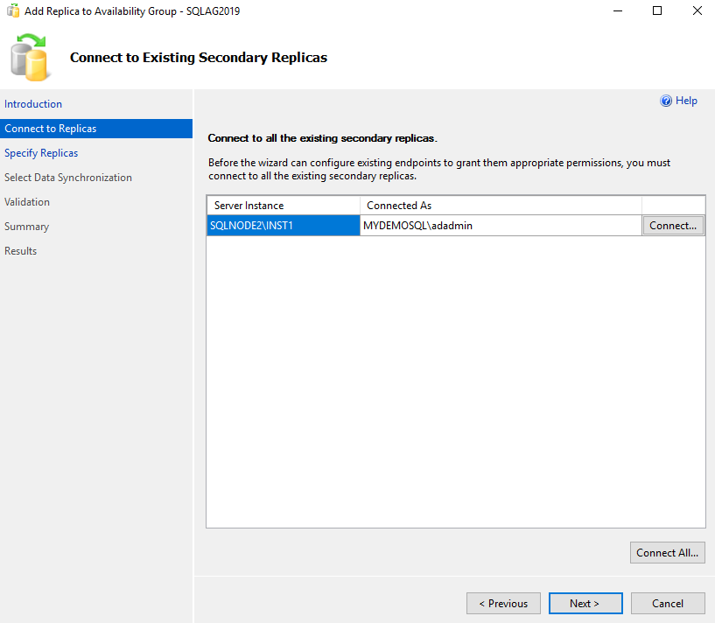This screenshot has height=623, width=715.
Task: Go back using the Previous button
Action: tap(503, 603)
